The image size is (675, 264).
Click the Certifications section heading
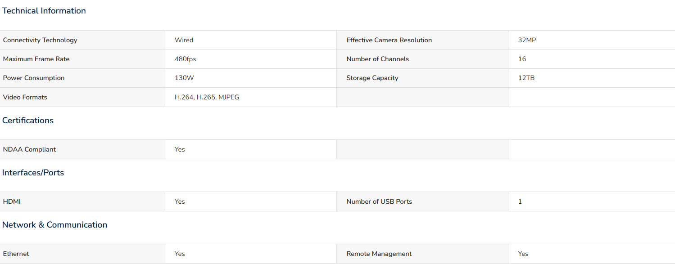coord(28,121)
